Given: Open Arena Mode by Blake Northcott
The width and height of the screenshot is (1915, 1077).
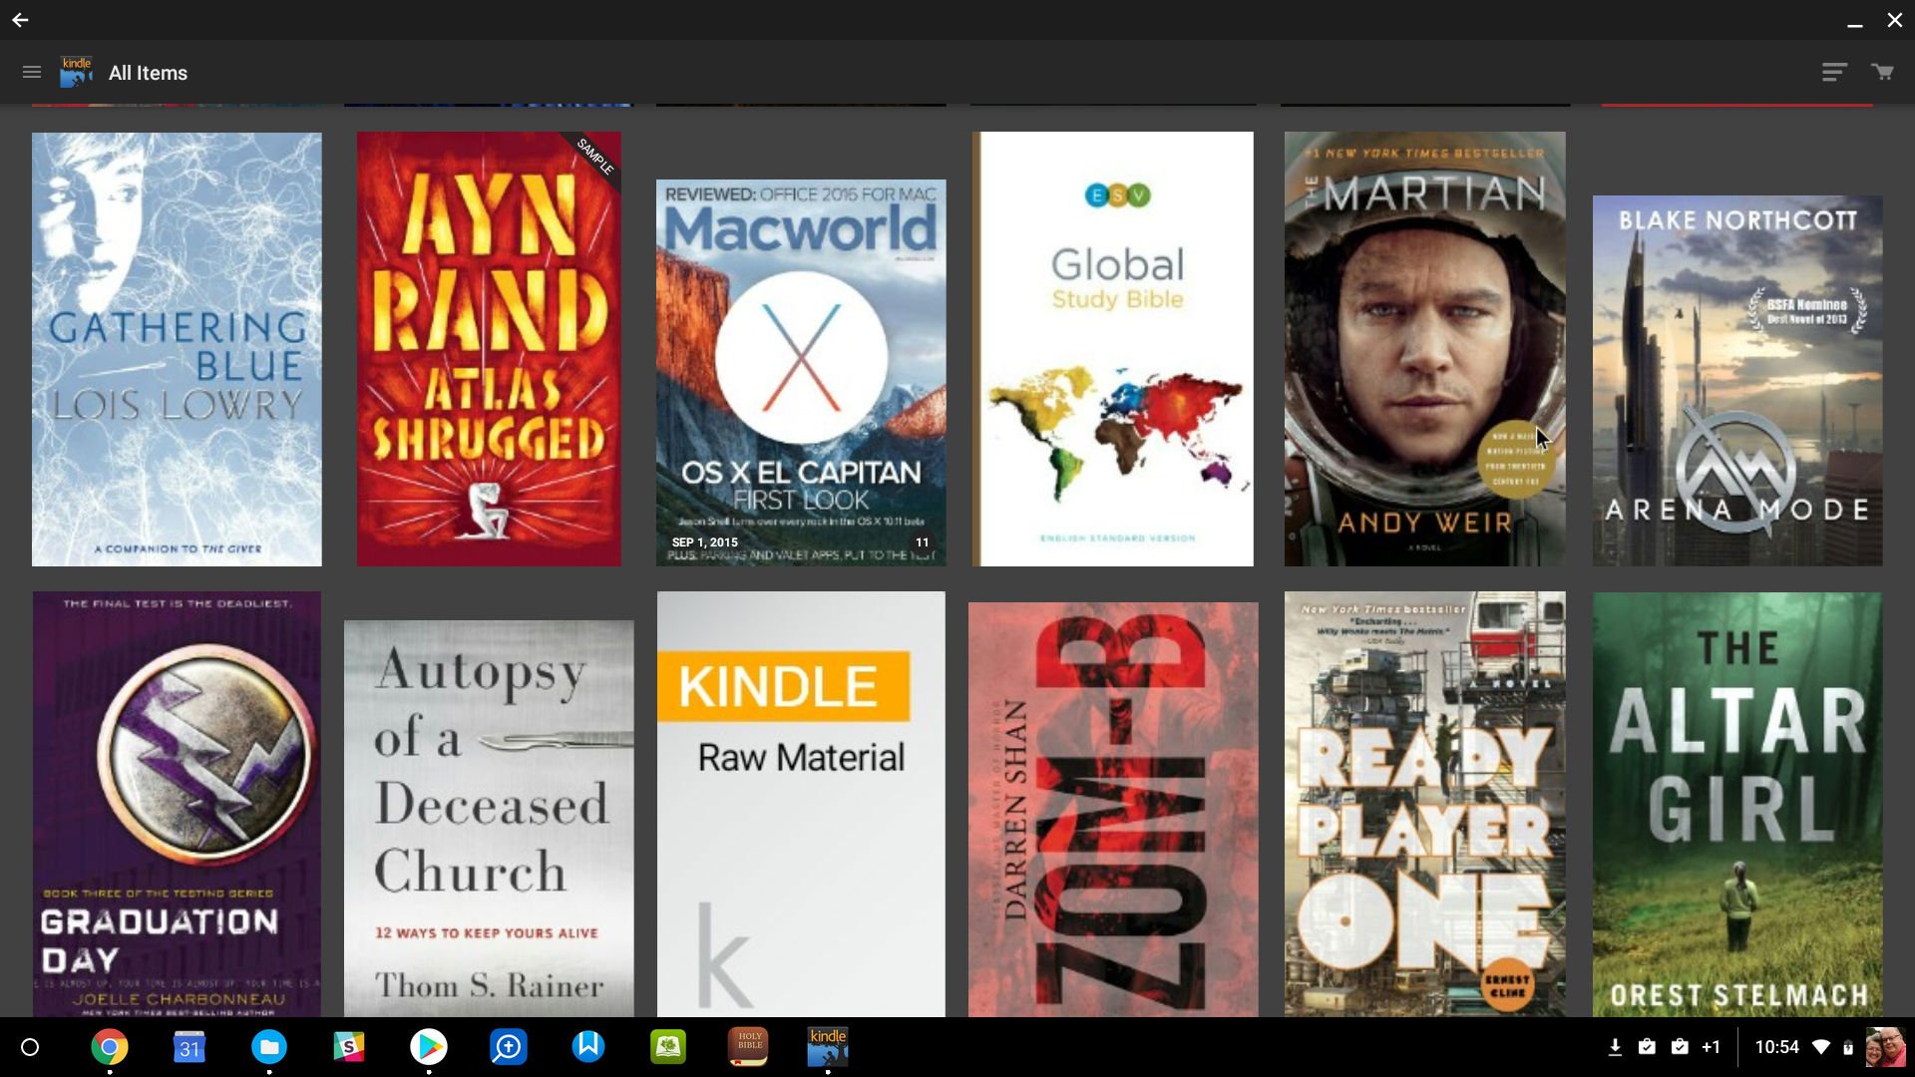Looking at the screenshot, I should pos(1737,381).
